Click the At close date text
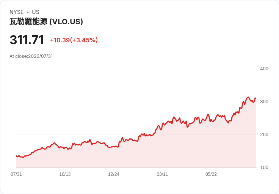Viewport: 279px width, 194px height. [31, 56]
